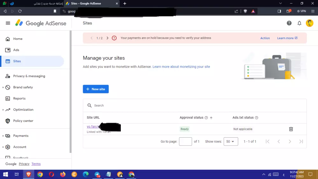Viewport: 318px width, 179px height.
Task: Focus the Search sites field
Action: 195,105
